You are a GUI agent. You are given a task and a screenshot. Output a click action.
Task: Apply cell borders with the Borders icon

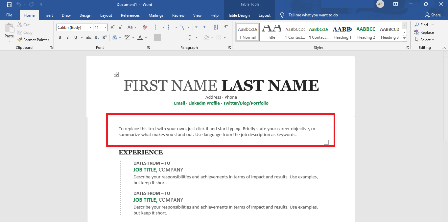click(219, 37)
